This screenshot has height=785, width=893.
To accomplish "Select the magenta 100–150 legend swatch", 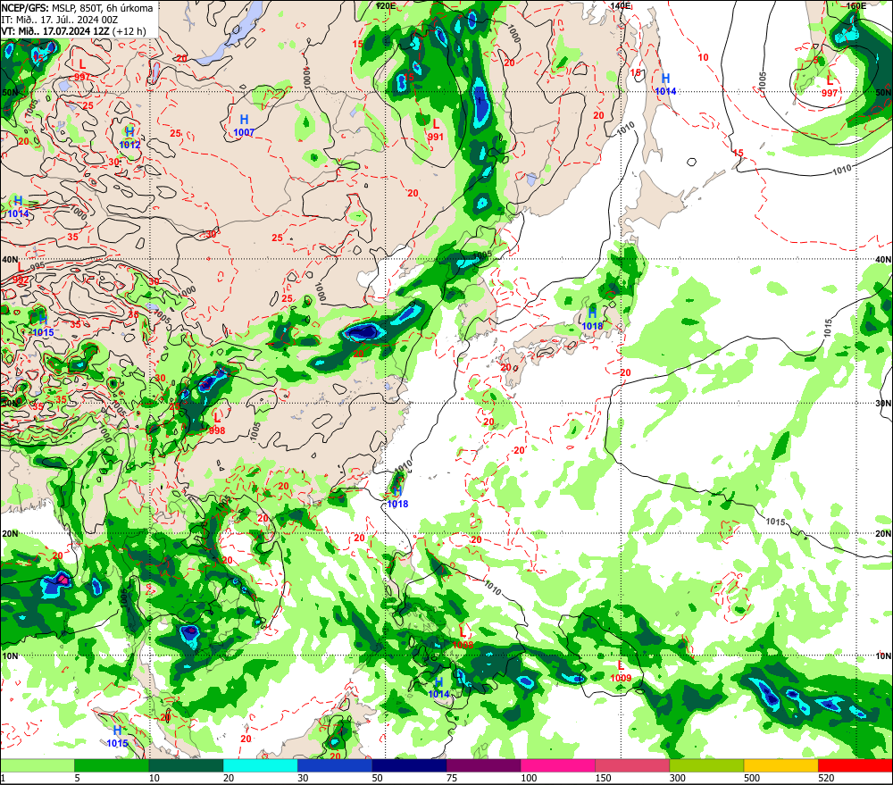I will coord(557,765).
